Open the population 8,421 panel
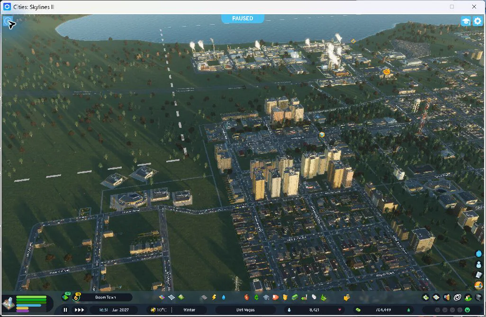486x317 pixels. (315, 309)
